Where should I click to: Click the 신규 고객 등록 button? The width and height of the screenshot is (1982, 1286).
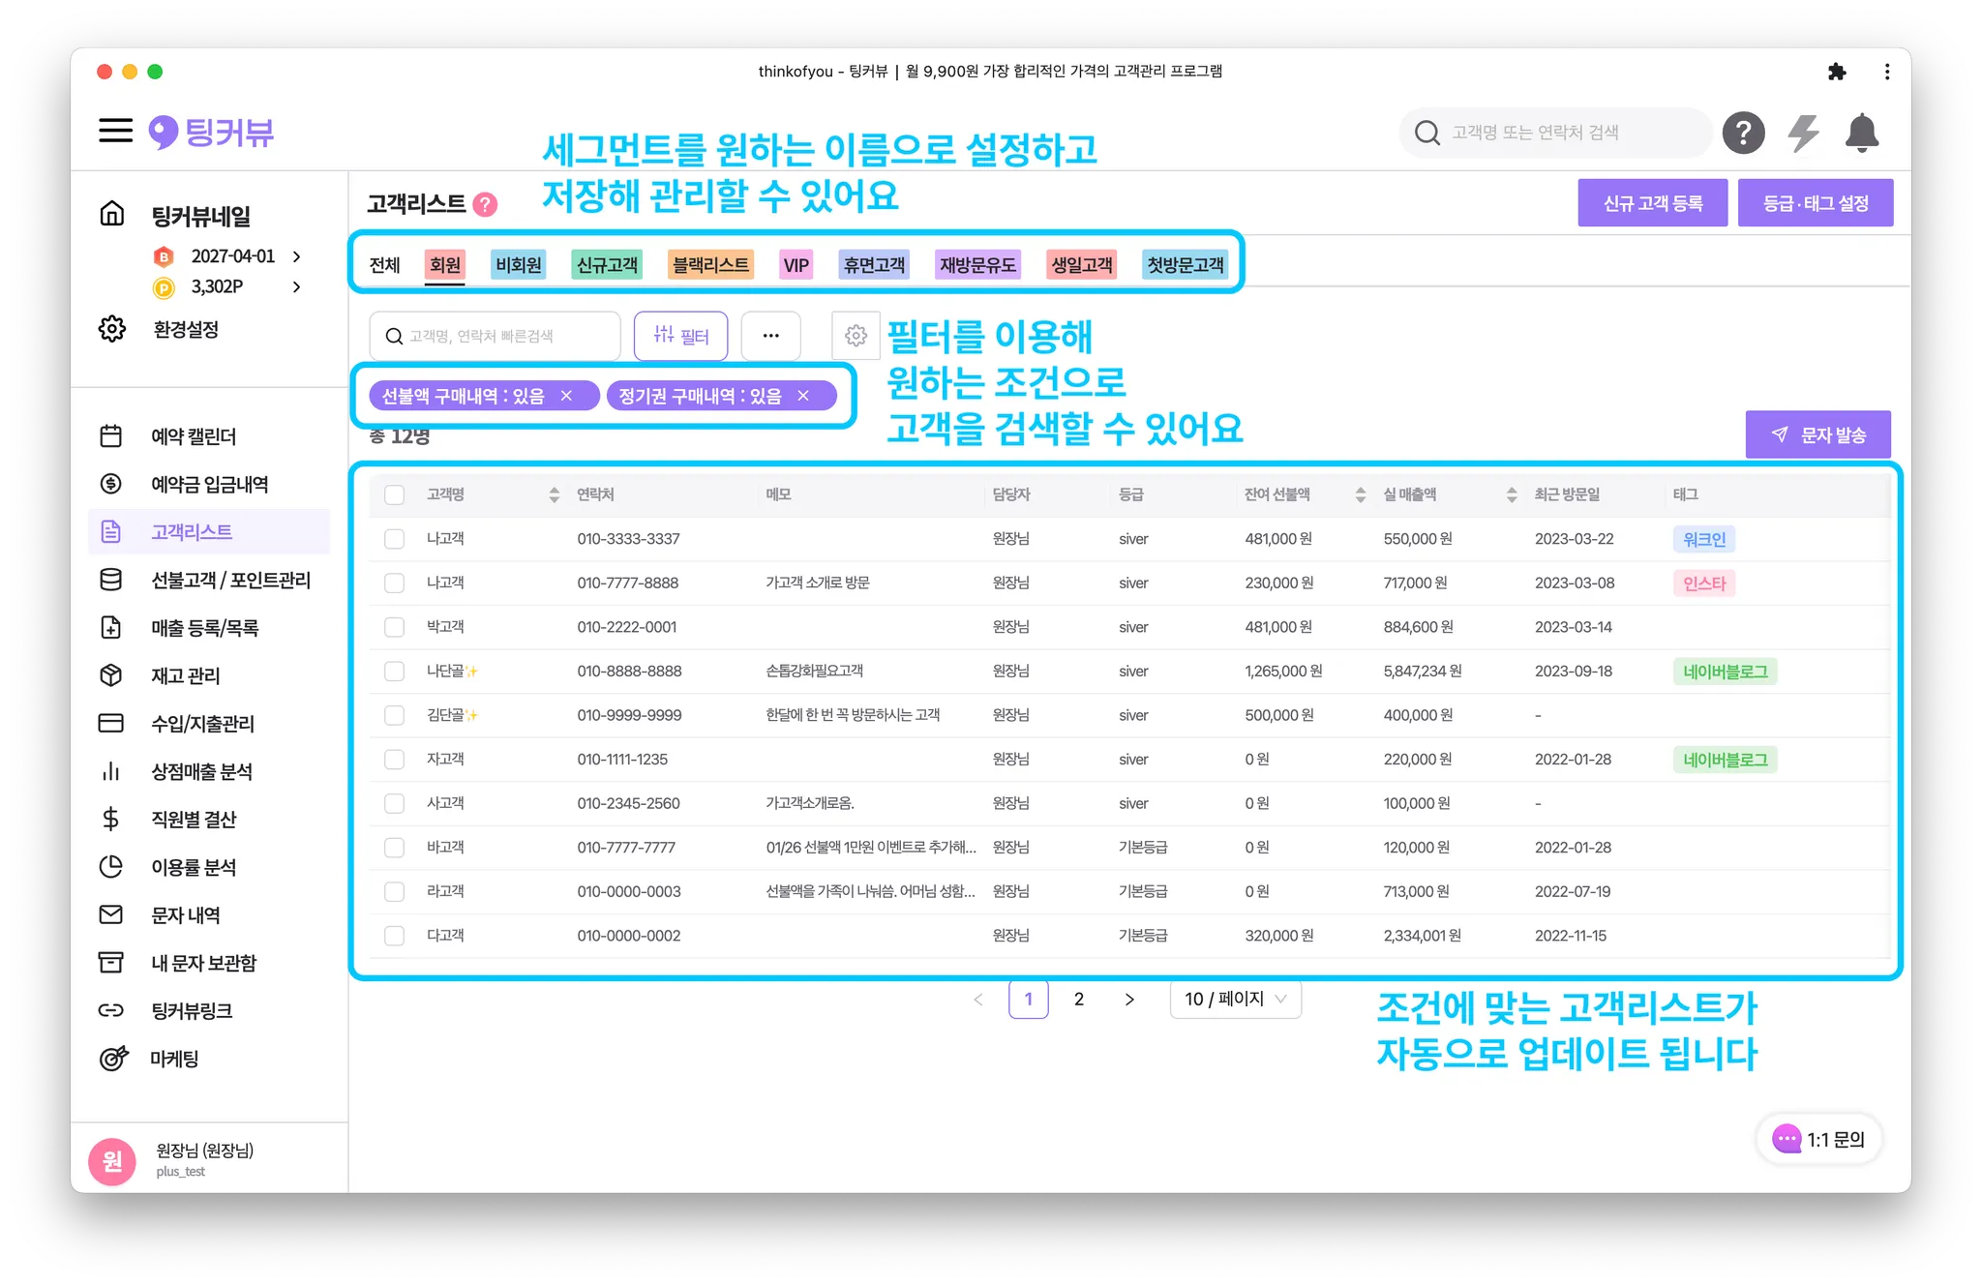1652,203
